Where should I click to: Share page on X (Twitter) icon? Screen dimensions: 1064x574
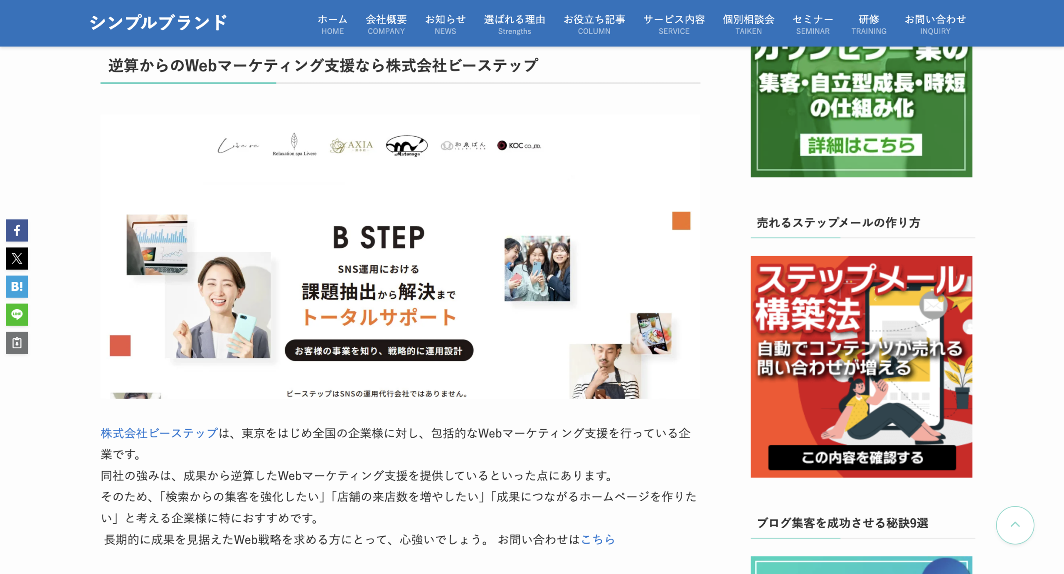click(17, 259)
